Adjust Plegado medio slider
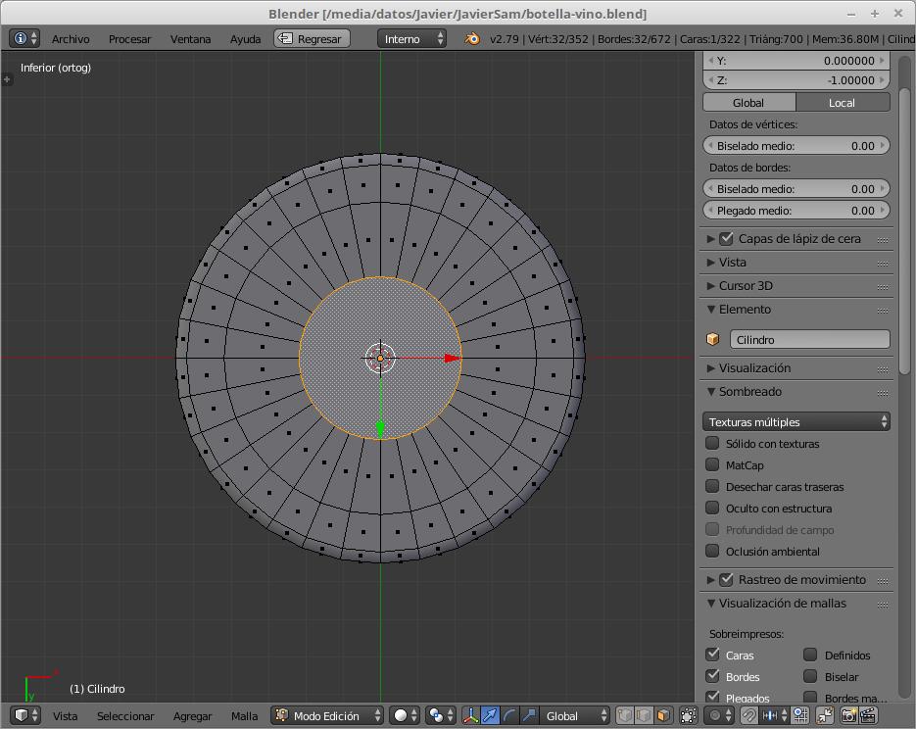Viewport: 916px width, 729px height. [x=796, y=211]
